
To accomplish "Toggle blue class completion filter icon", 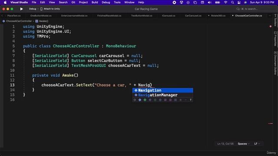I will coord(140,100).
